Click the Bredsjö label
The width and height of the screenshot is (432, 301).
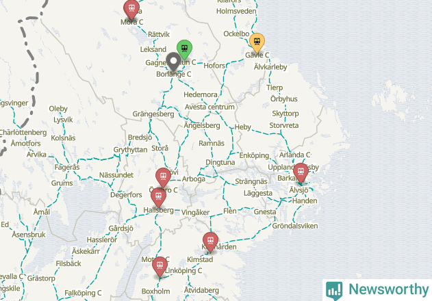(140, 138)
